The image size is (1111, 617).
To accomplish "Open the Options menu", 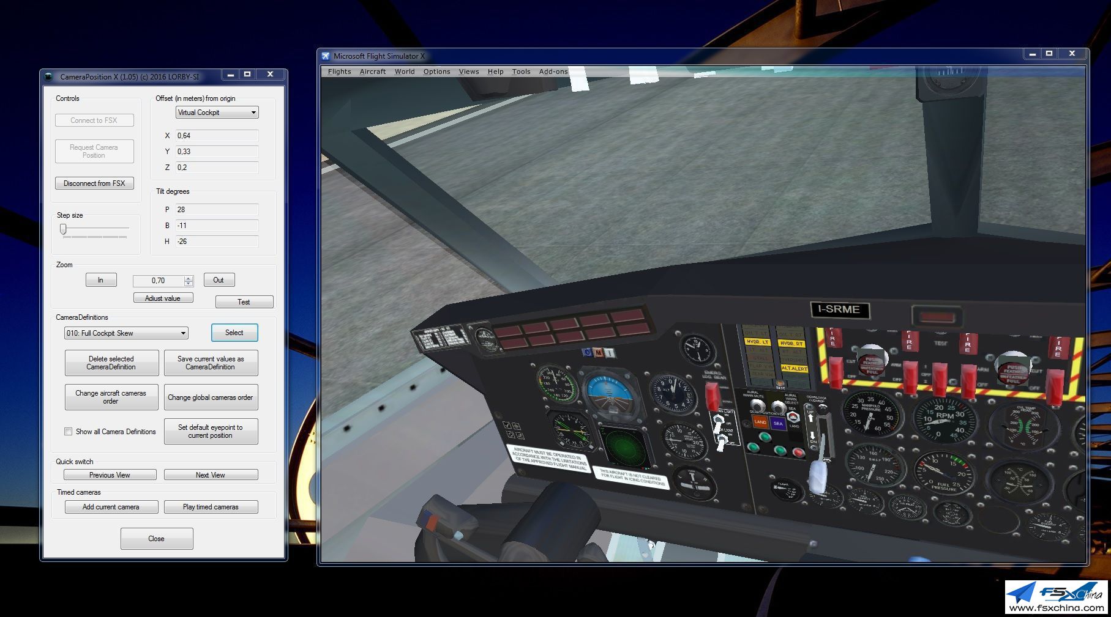I will pos(436,72).
